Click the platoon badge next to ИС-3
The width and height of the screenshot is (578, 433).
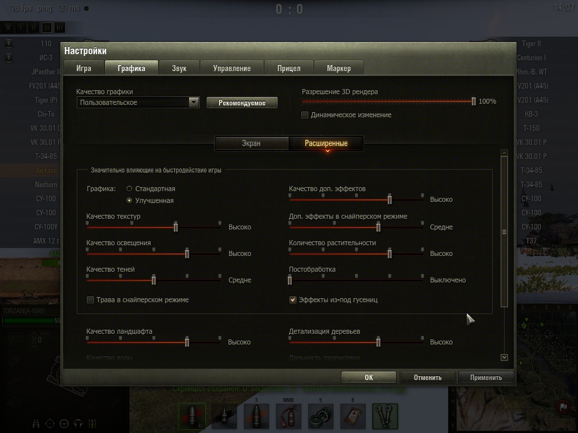pyautogui.click(x=9, y=58)
